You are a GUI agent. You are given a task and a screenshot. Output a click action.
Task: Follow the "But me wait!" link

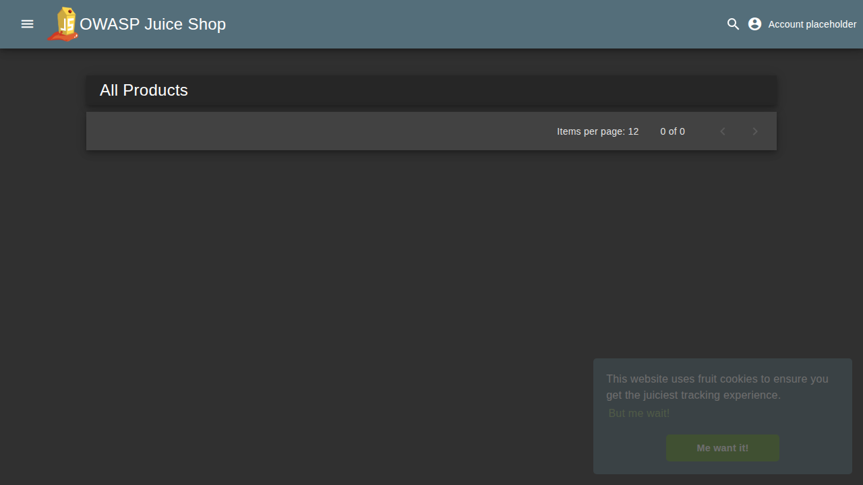coord(638,413)
